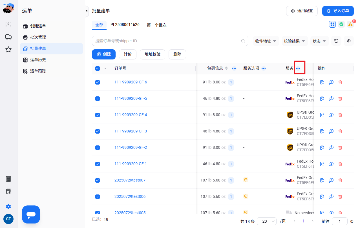Click the refresh icon beside the 状态 filter
This screenshot has width=360, height=228.
click(x=336, y=41)
